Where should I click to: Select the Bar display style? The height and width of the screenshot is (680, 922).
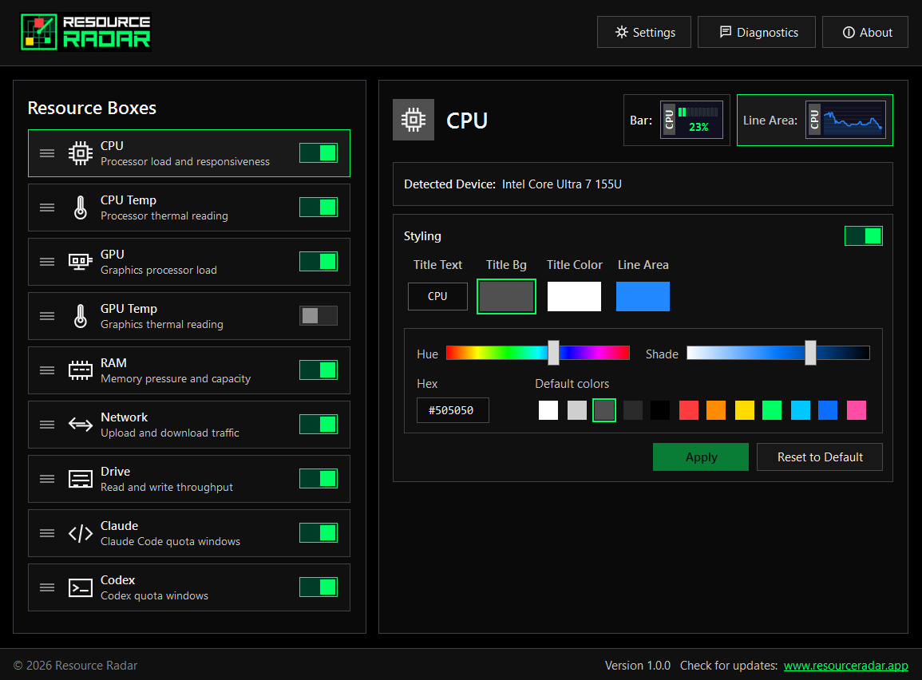(x=677, y=120)
